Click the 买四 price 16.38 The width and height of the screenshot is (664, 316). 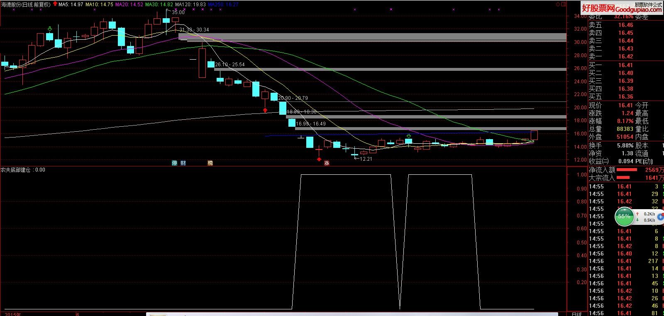pyautogui.click(x=626, y=89)
